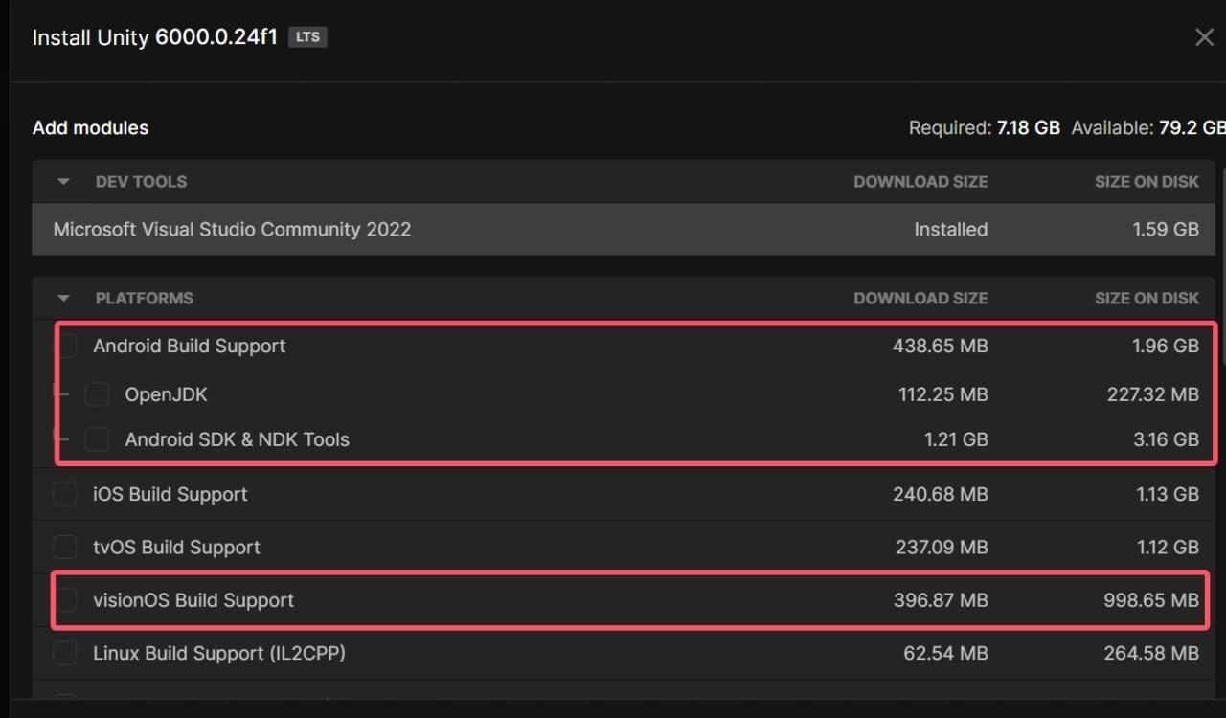Click the 264.58 MB size on disk value

click(1152, 654)
